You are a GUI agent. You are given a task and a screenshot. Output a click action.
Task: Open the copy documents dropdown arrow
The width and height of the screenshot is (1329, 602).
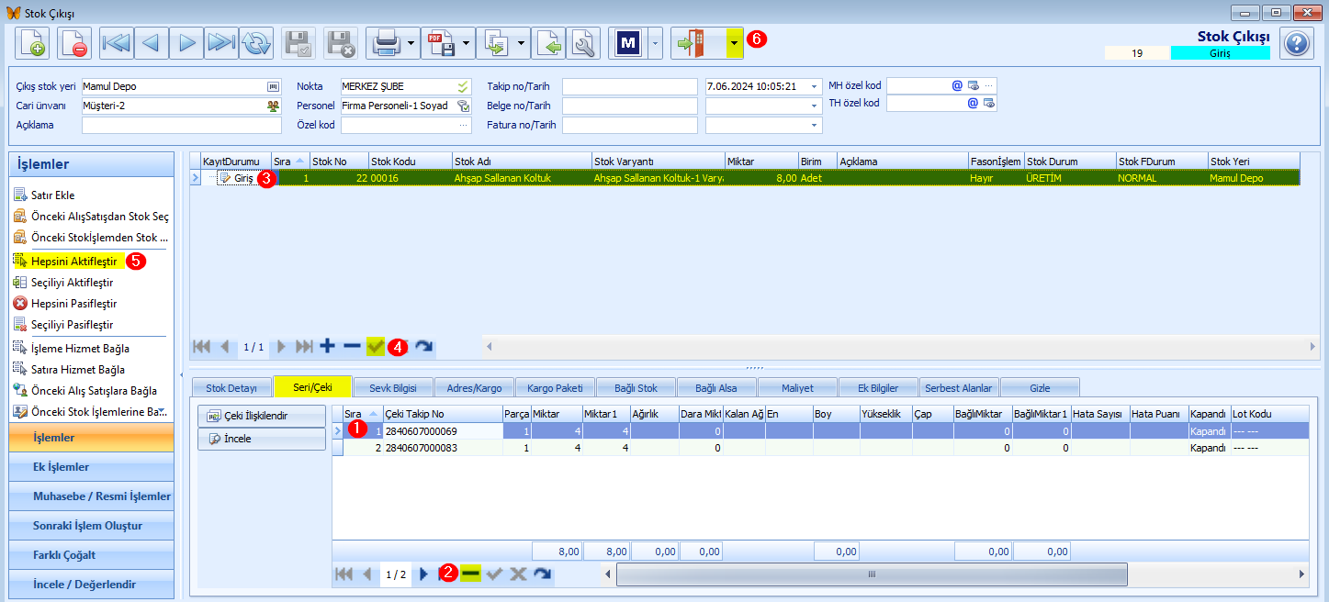(x=521, y=43)
